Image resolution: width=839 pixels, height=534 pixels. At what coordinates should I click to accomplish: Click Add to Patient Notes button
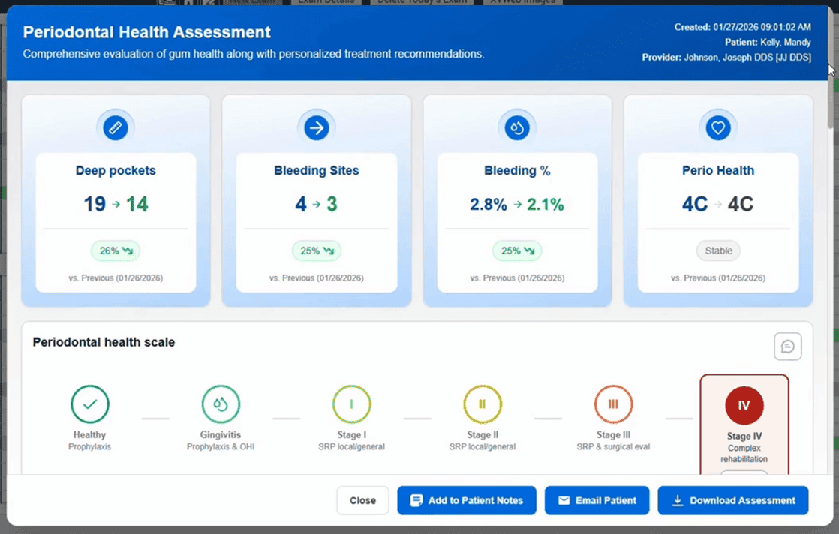tap(467, 500)
